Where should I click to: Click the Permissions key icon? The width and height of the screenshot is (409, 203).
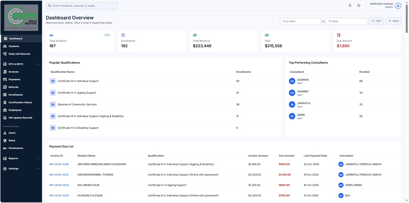pyautogui.click(x=5, y=148)
